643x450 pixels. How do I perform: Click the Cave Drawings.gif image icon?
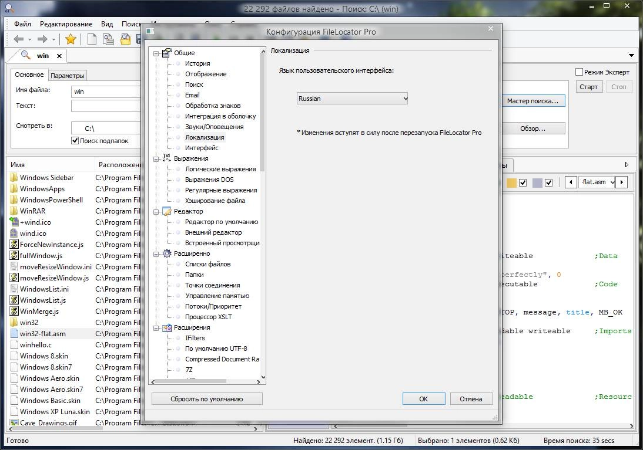14,422
